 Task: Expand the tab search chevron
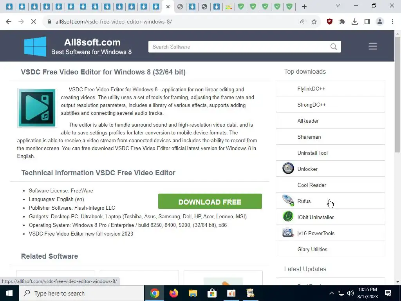pyautogui.click(x=338, y=5)
